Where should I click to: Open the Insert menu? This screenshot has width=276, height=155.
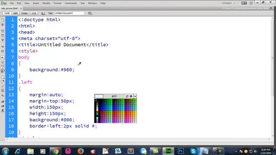click(36, 3)
